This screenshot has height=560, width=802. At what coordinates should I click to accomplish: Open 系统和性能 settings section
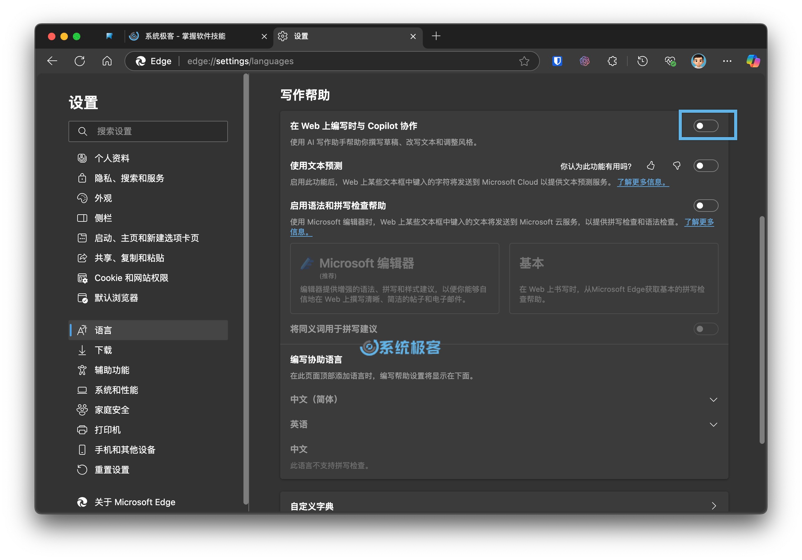(x=148, y=390)
